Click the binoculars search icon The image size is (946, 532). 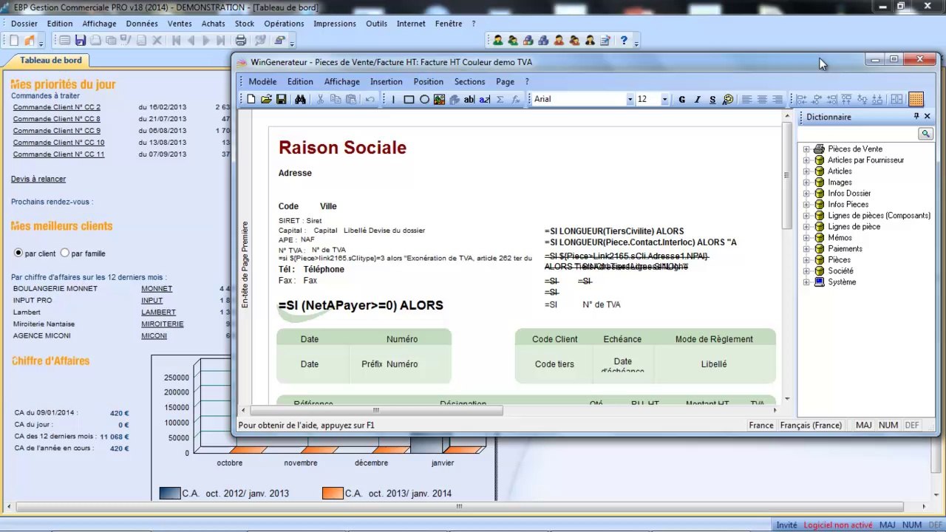[x=300, y=99]
